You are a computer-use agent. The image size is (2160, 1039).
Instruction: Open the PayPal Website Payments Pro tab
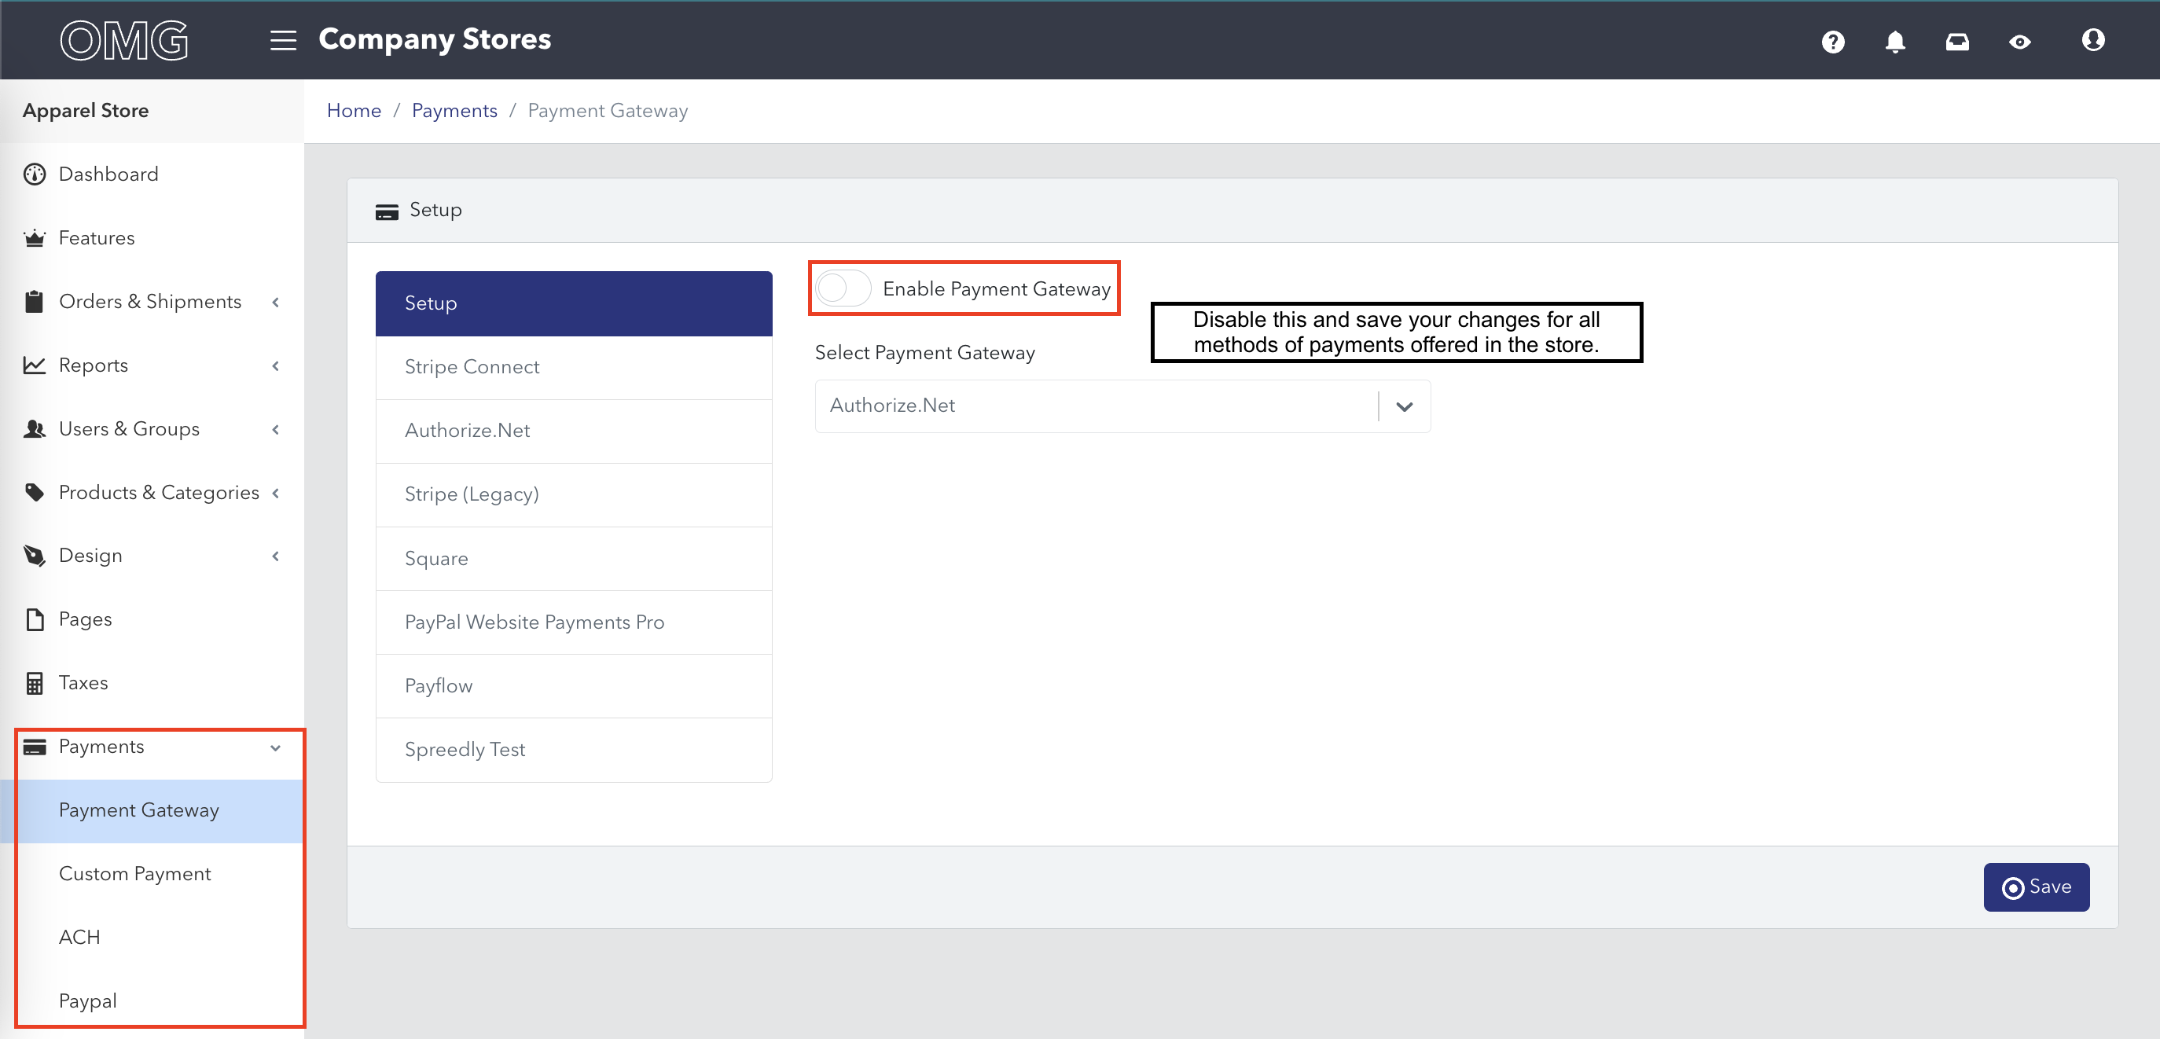point(574,622)
